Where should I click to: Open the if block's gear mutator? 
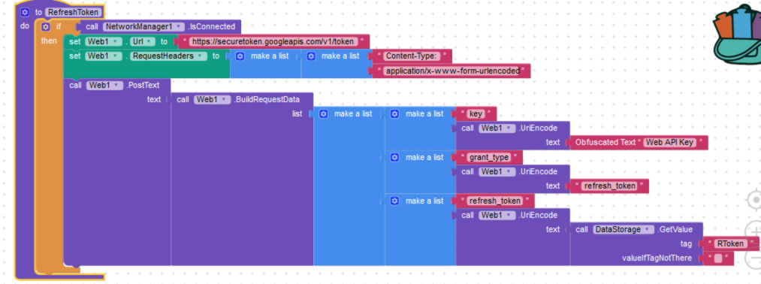[x=46, y=27]
